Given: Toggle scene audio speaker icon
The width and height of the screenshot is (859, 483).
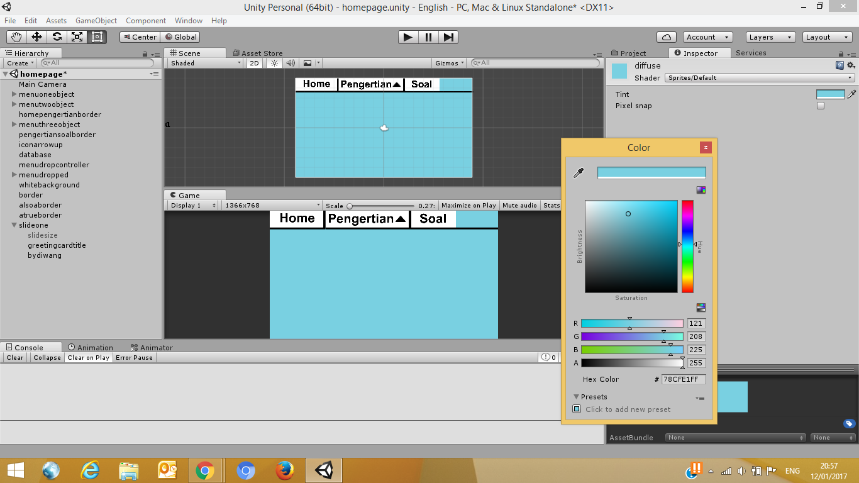Looking at the screenshot, I should (x=291, y=63).
